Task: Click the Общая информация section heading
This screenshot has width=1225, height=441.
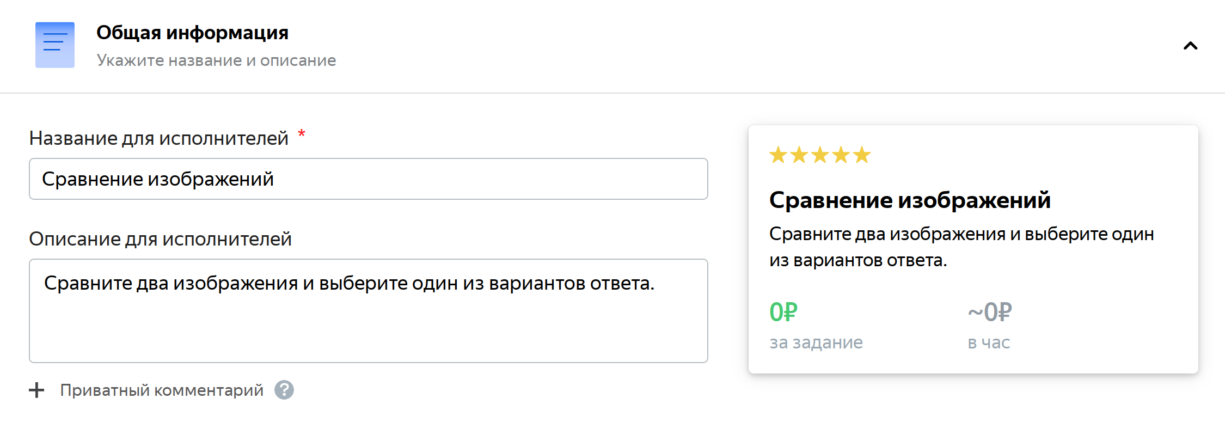Action: pos(192,33)
